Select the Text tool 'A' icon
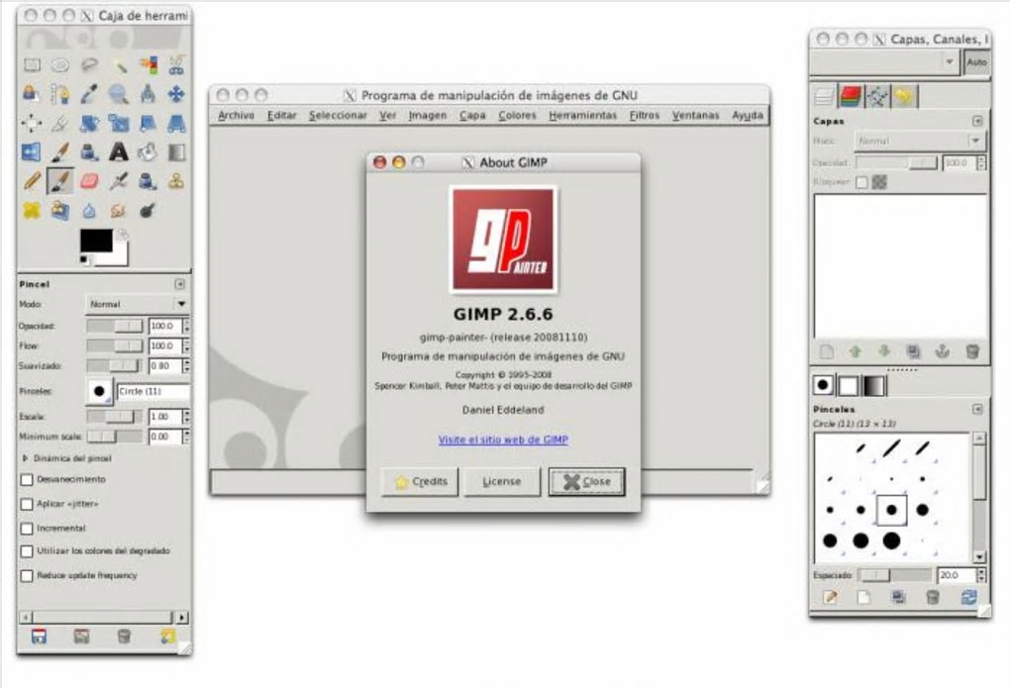This screenshot has height=688, width=1010. (119, 152)
